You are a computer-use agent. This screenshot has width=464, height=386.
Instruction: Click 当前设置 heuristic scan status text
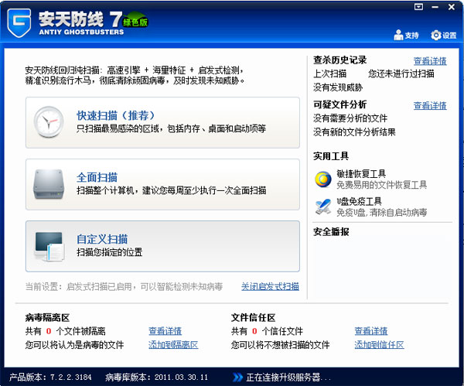[x=124, y=286]
